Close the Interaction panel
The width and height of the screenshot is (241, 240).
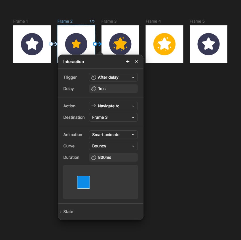pos(136,62)
